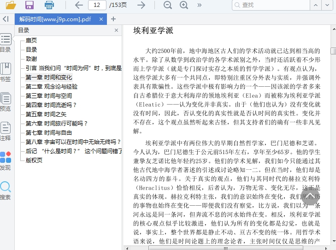Switch to the 解码时间 PDF tab

click(x=55, y=19)
